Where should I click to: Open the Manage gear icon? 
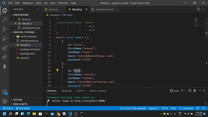(5, 101)
